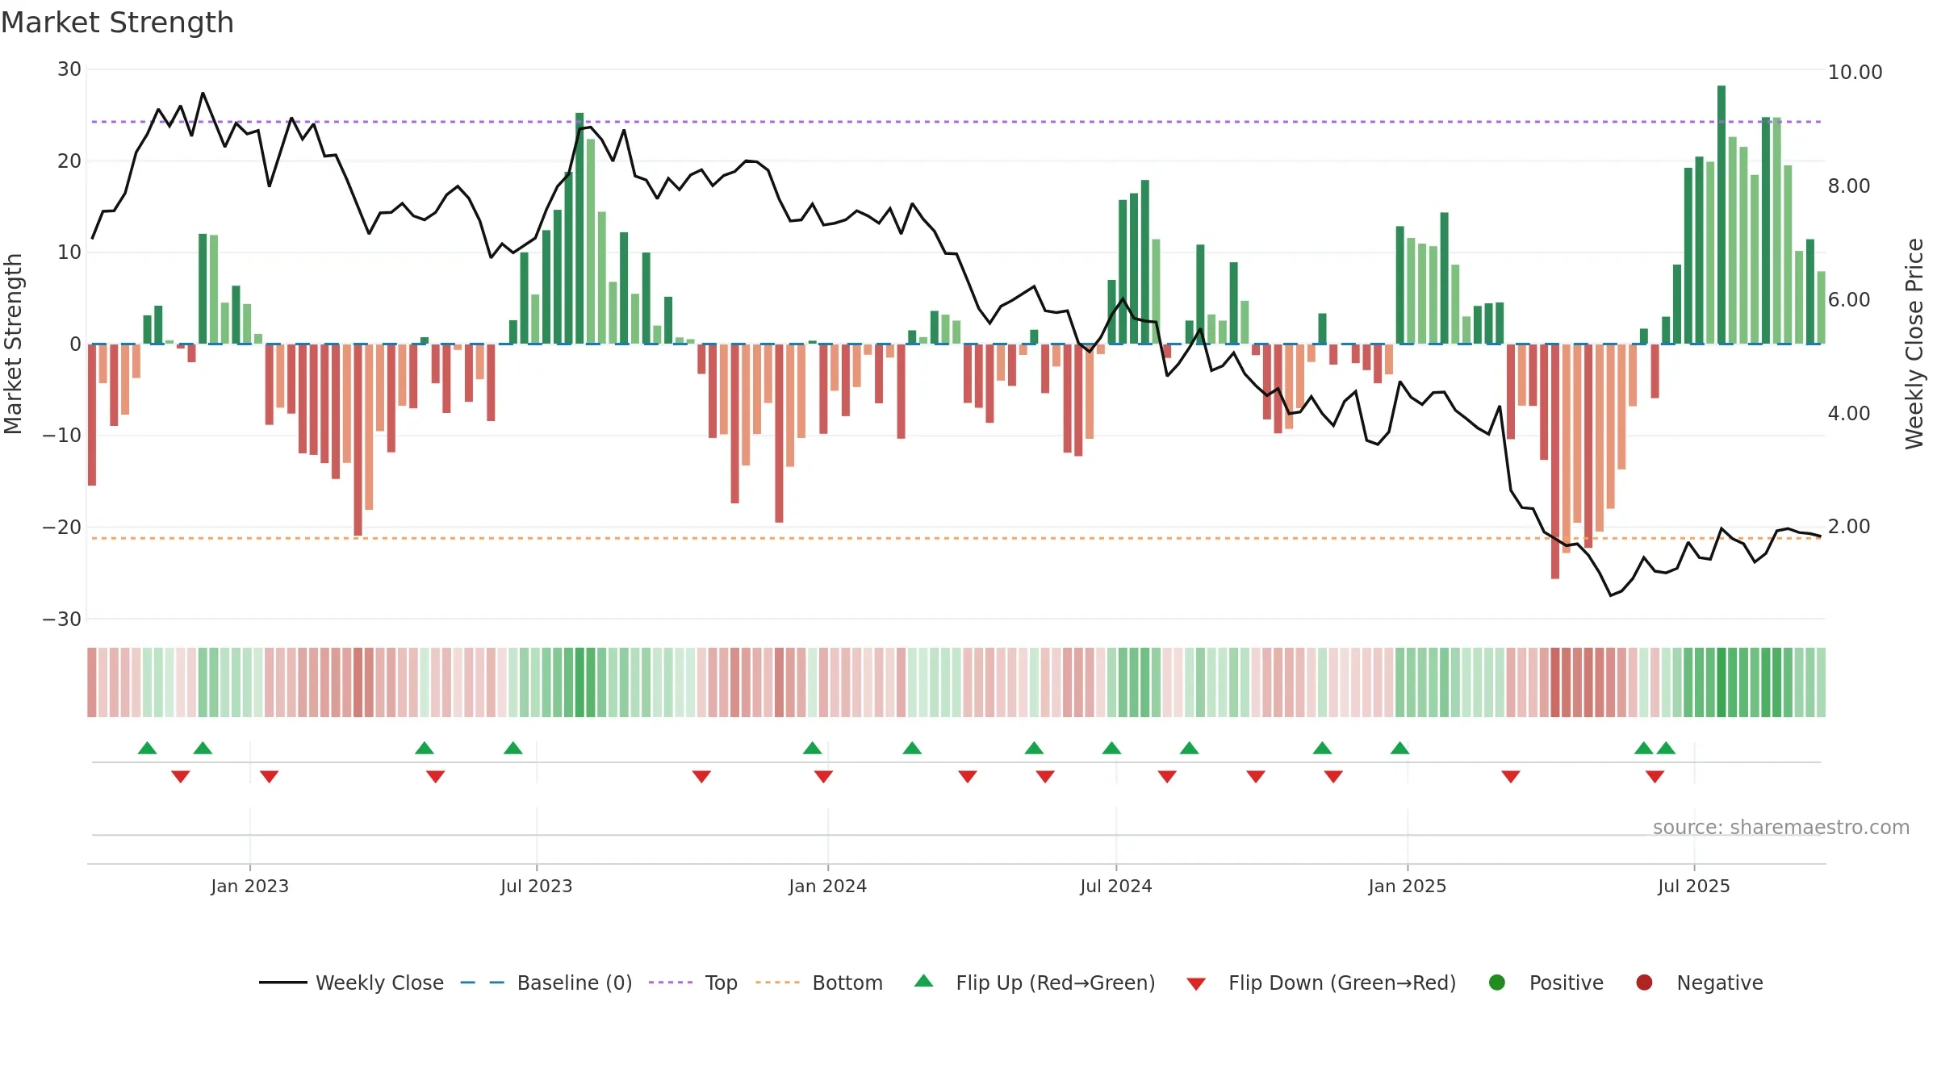Click the 4.00 price tick on right axis

[x=1849, y=413]
